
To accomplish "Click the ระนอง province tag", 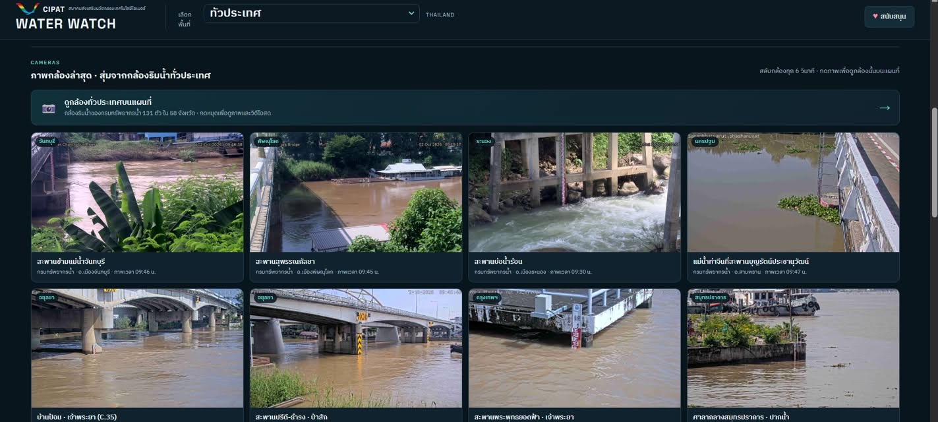I will 484,141.
